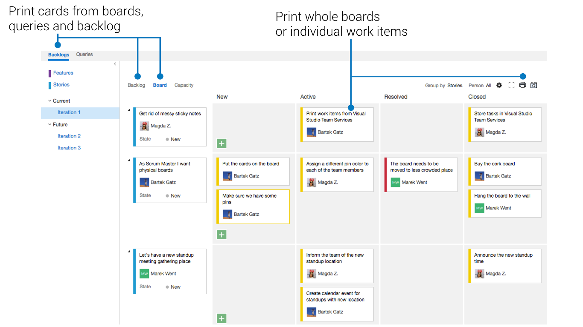Viewport: 583px width, 327px height.
Task: Enter full screen mode via brackets icon
Action: [511, 86]
